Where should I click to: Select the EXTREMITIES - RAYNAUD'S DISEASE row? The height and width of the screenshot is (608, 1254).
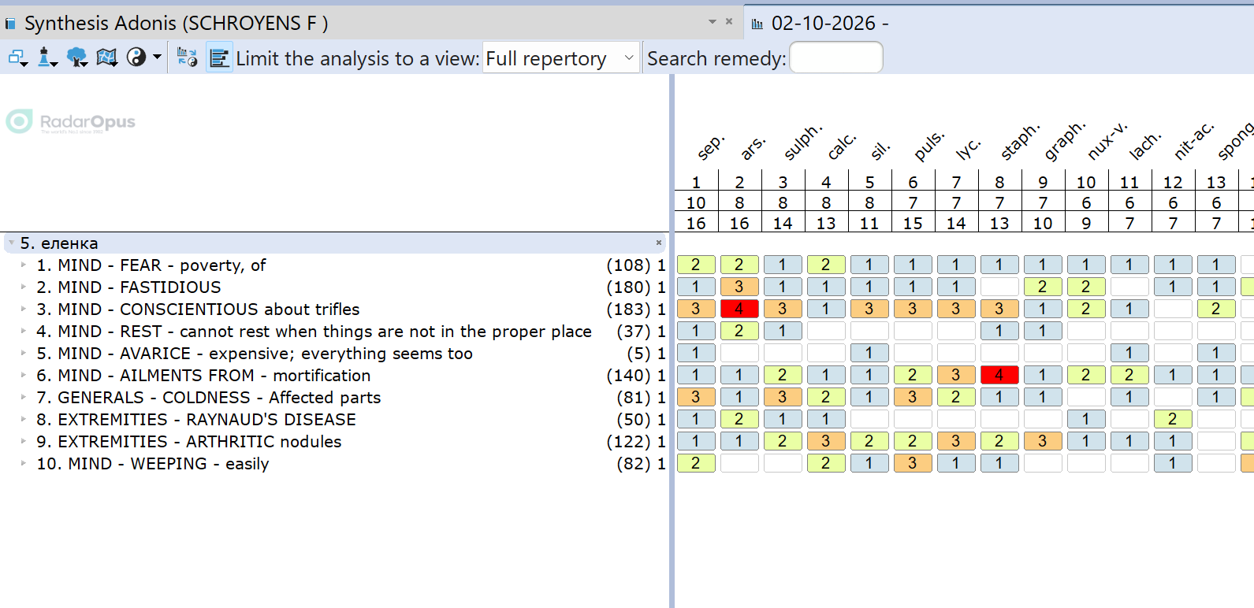pyautogui.click(x=336, y=420)
